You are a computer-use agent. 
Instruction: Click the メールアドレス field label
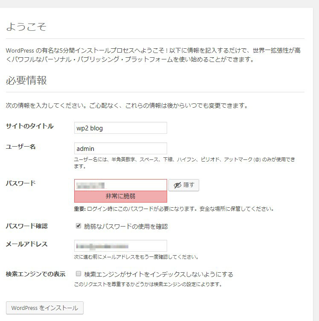[27, 244]
